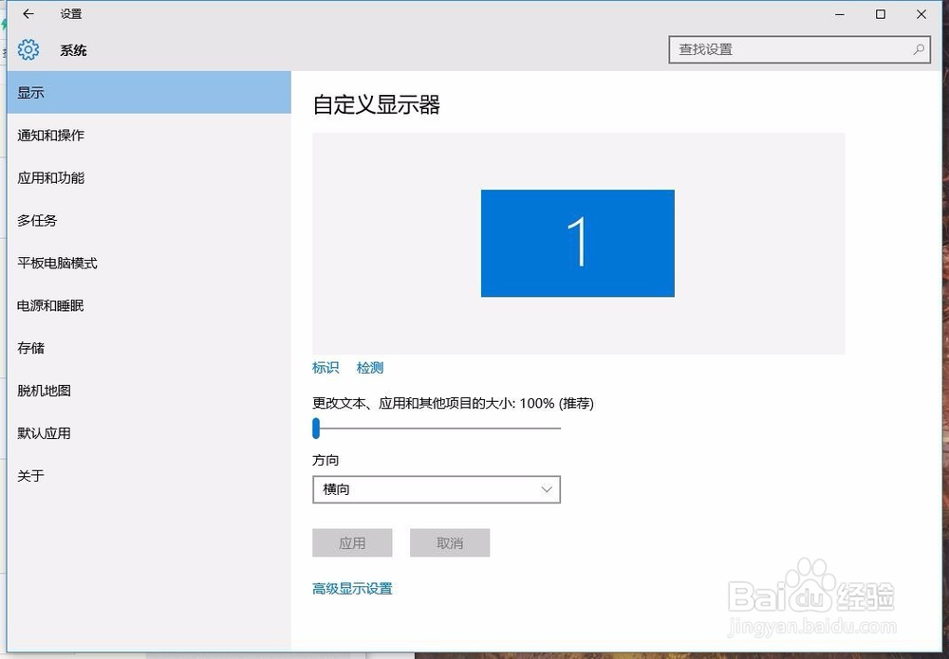Open 高级显示设置 link
The height and width of the screenshot is (659, 949).
(352, 588)
